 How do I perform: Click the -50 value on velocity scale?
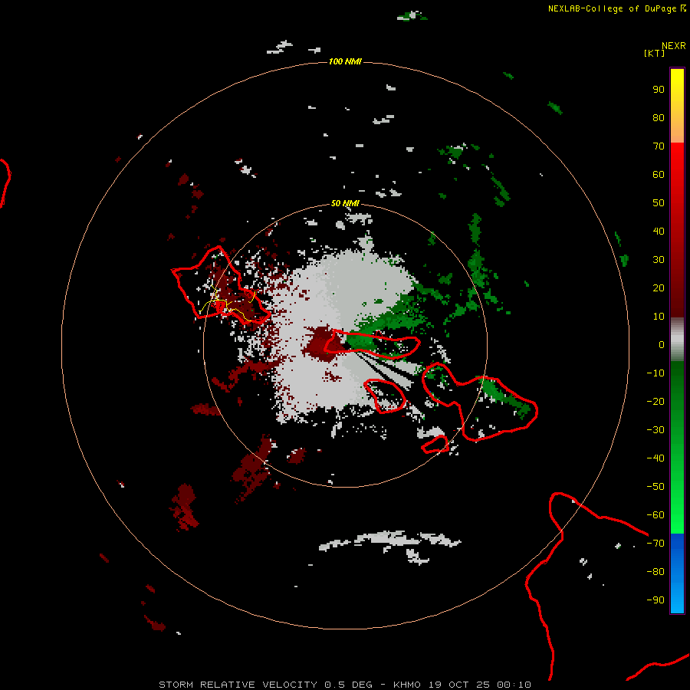655,487
